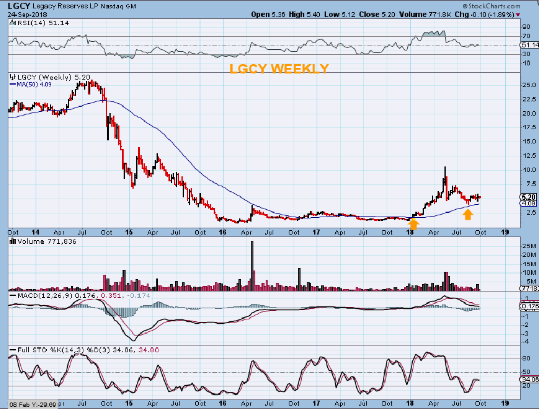This screenshot has width=539, height=409.
Task: Click the 08 Feb Y:-29.69 readout
Action: [x=33, y=404]
